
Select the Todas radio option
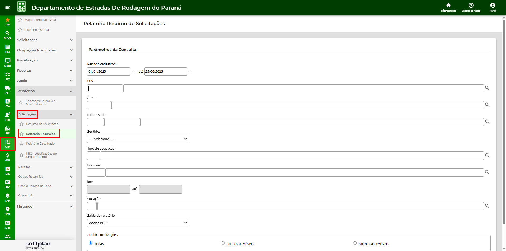pos(91,243)
